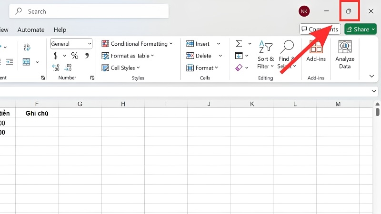Select column F header

click(x=37, y=104)
